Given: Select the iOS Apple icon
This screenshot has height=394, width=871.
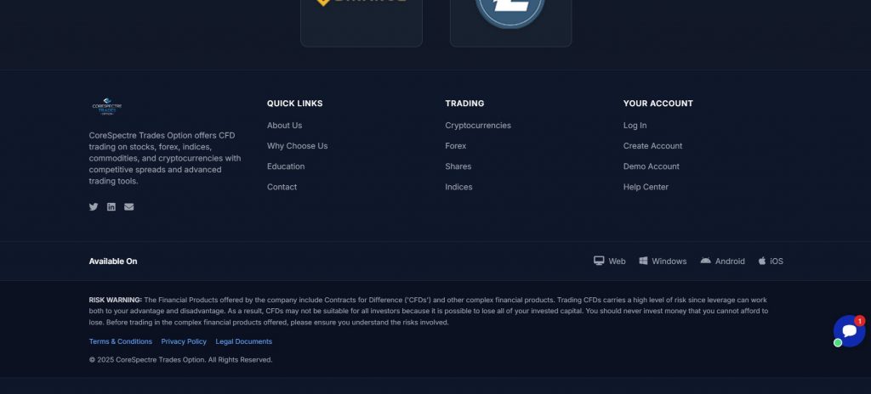Looking at the screenshot, I should click(762, 261).
